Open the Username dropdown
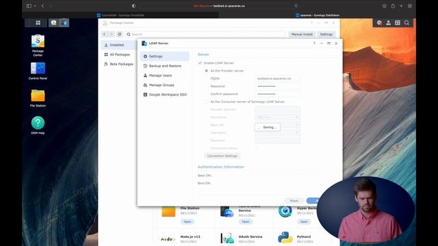The width and height of the screenshot is (438, 246). click(x=277, y=133)
